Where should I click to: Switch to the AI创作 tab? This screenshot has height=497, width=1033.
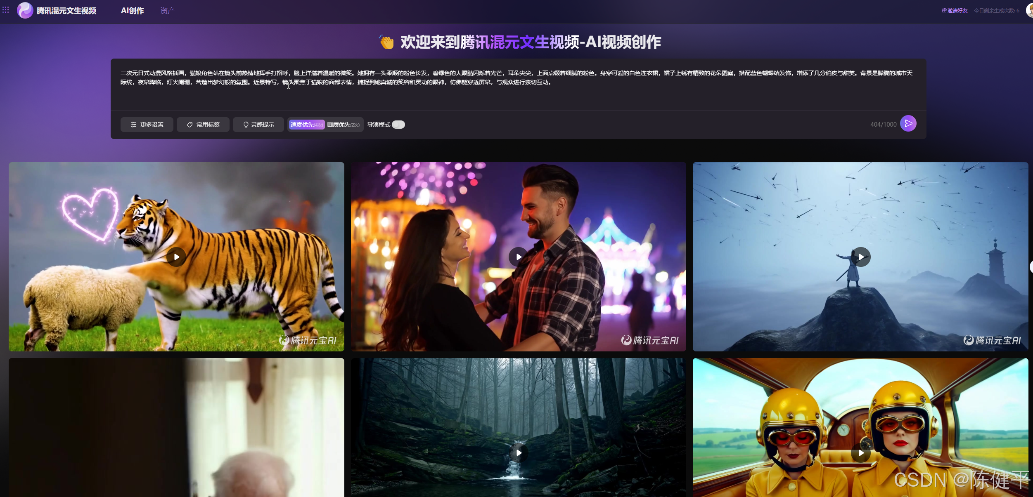click(x=132, y=11)
